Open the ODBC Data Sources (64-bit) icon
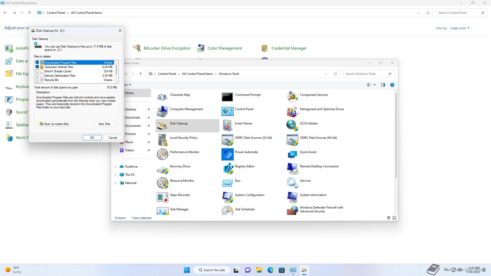 point(292,140)
